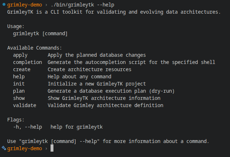Click 'Help about any command' description

[79, 77]
